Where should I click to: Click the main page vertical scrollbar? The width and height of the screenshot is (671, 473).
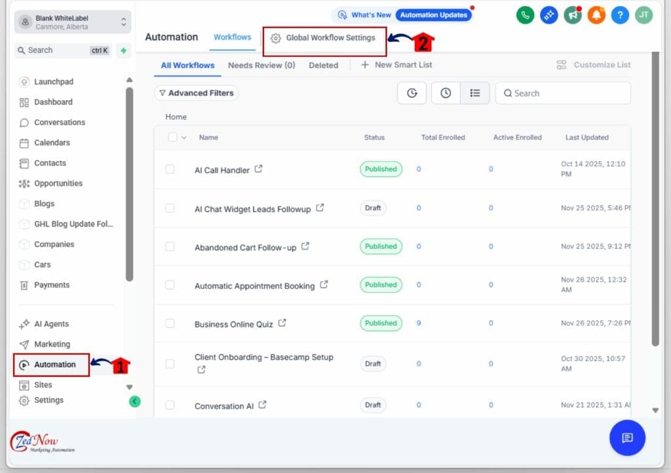tap(655, 199)
